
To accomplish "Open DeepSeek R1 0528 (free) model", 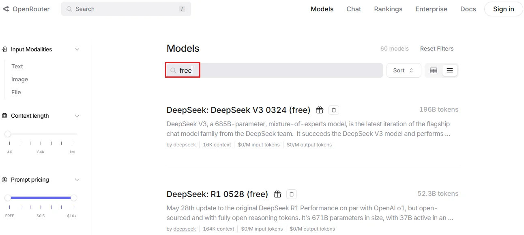I will coord(217,194).
